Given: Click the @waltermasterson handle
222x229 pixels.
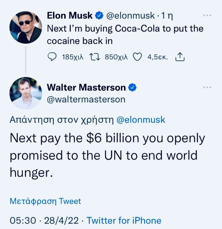Looking at the screenshot, I should (x=86, y=100).
